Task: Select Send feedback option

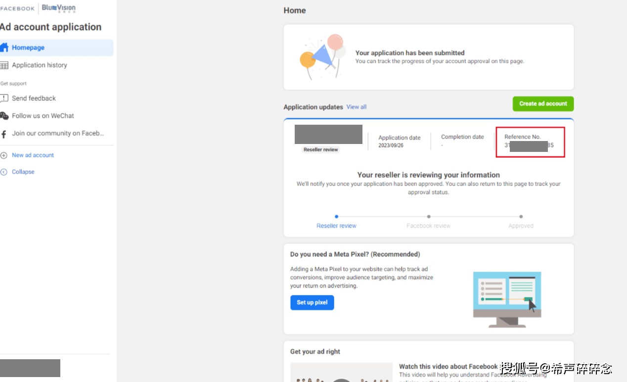Action: tap(34, 98)
